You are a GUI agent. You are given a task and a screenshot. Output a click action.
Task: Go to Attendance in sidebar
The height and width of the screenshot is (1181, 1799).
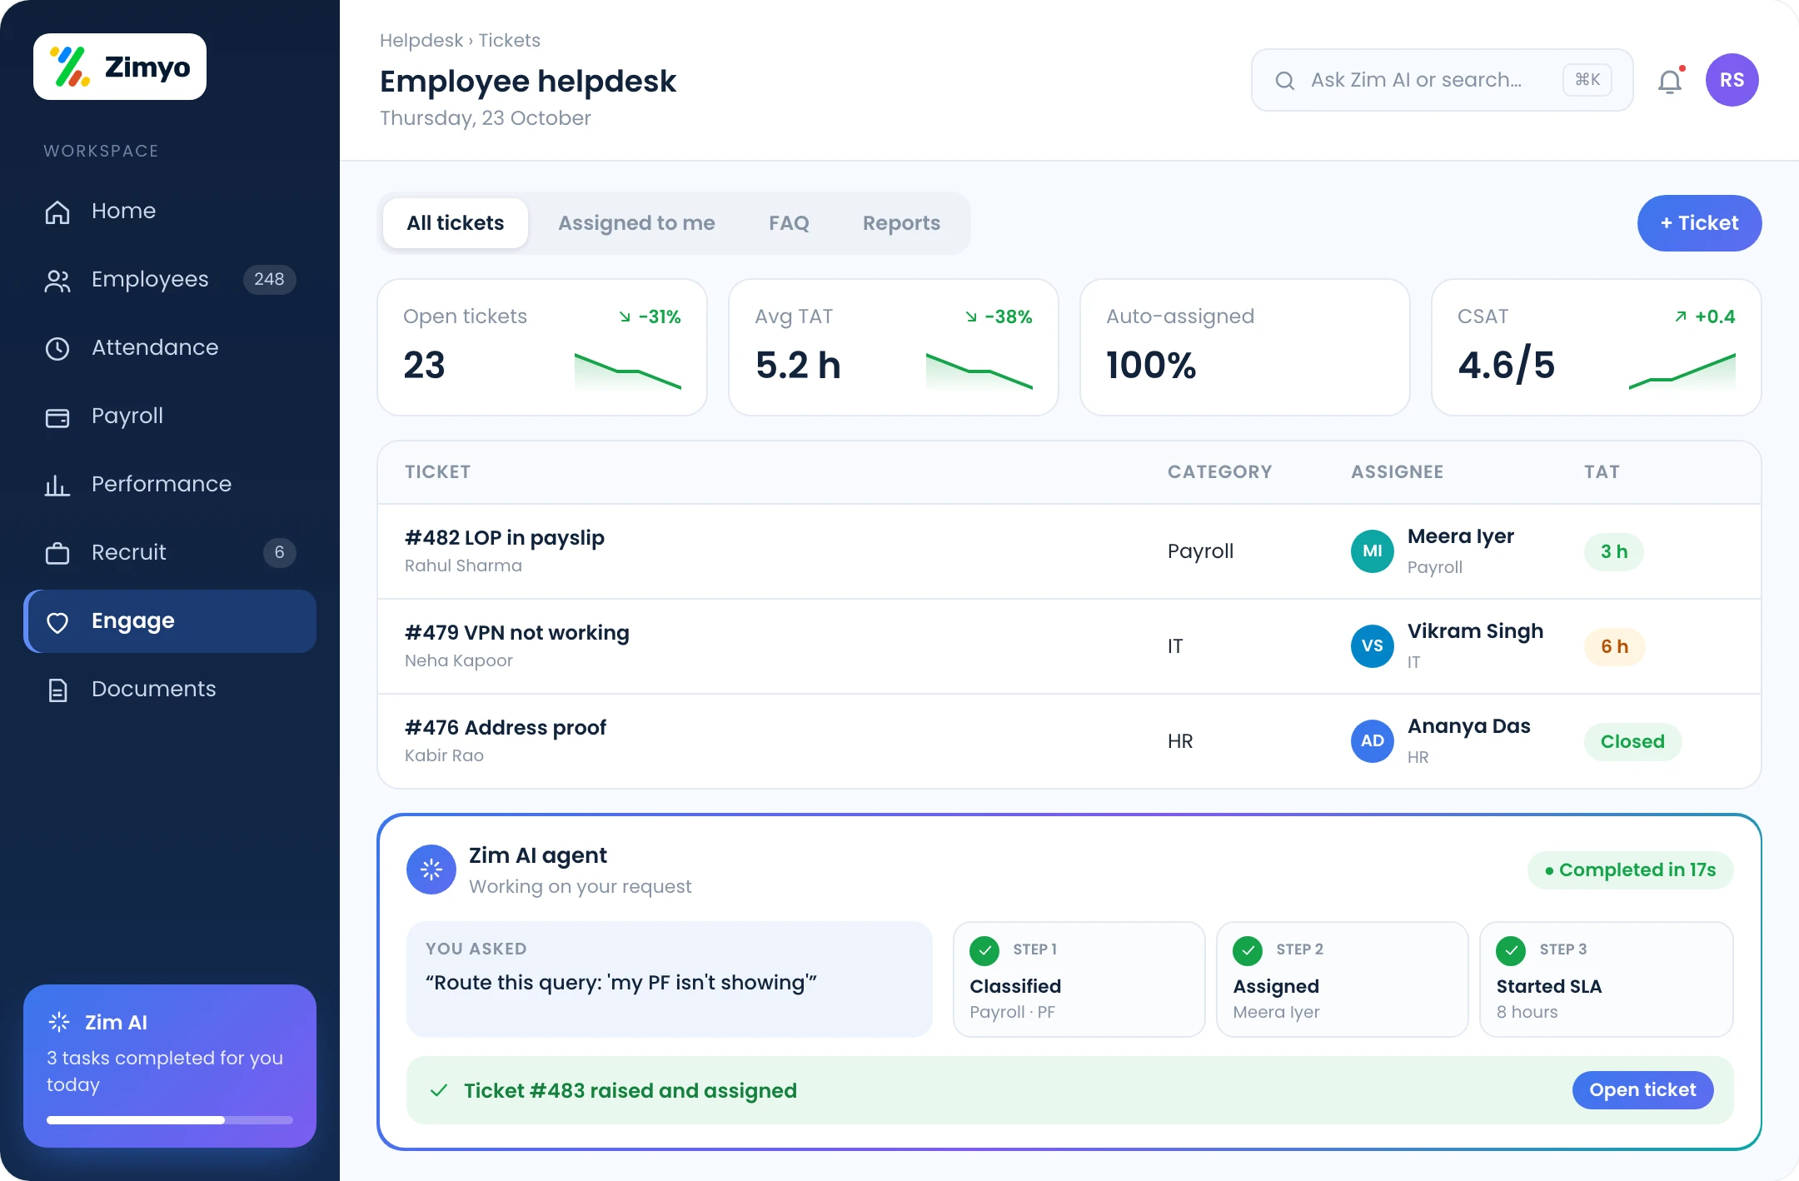(x=170, y=348)
